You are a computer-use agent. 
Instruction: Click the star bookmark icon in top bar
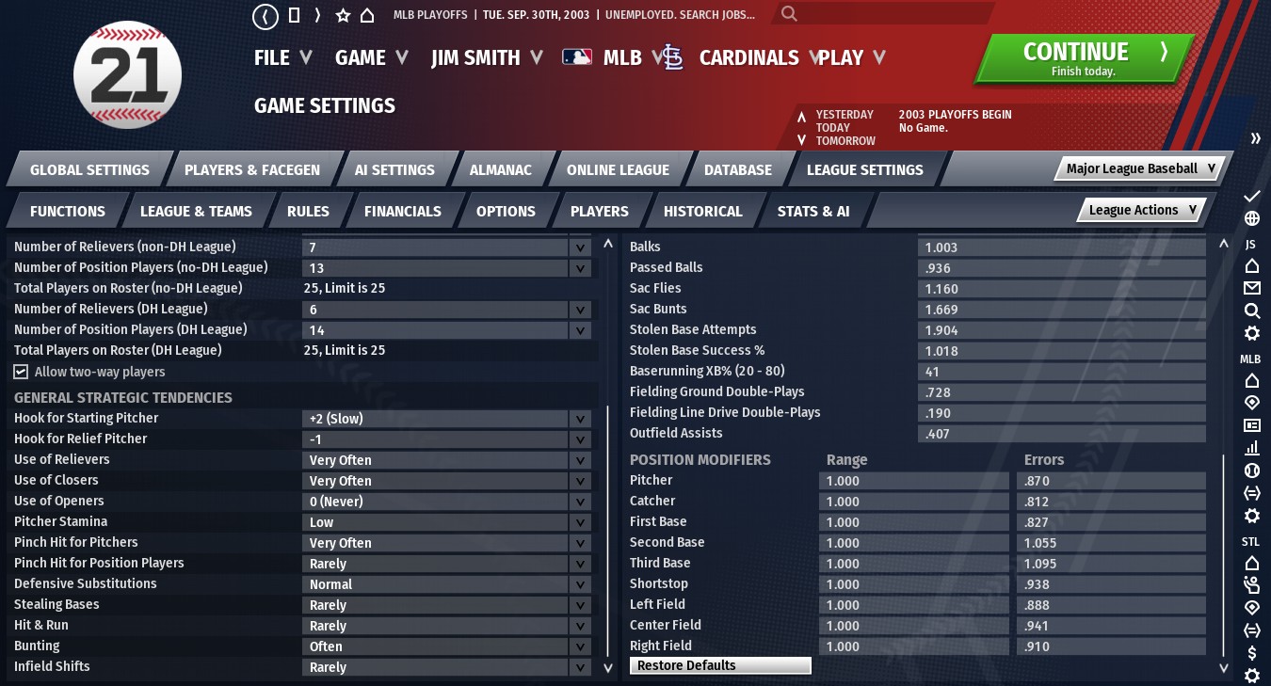coord(343,16)
